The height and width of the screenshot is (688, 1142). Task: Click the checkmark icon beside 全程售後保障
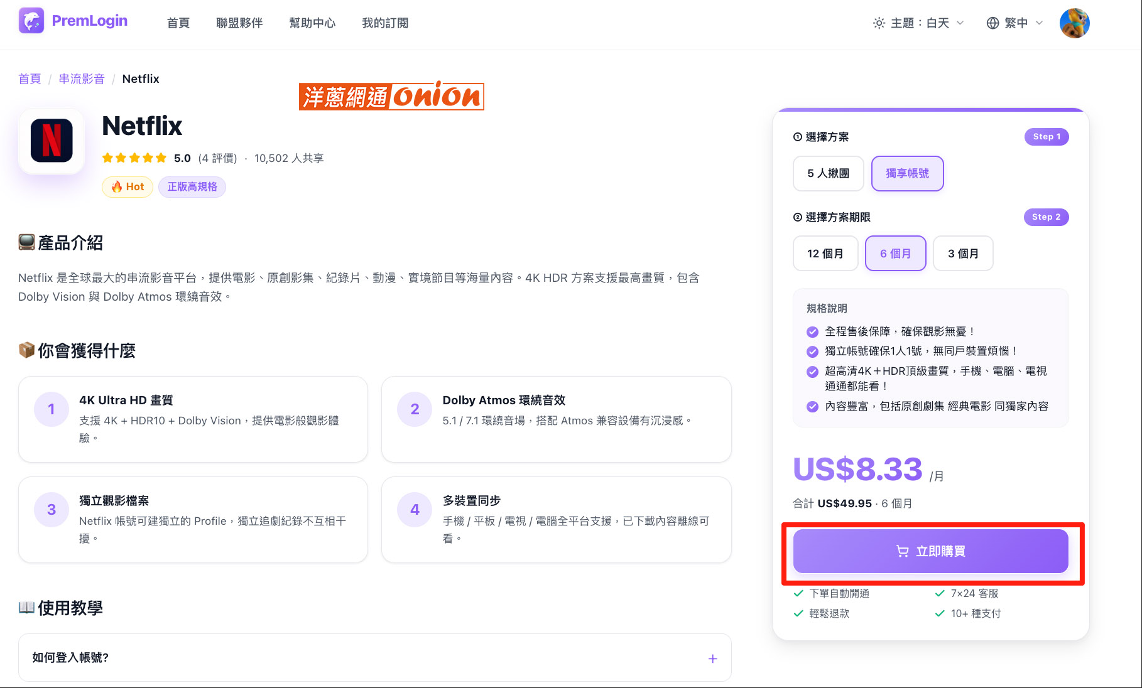tap(813, 332)
